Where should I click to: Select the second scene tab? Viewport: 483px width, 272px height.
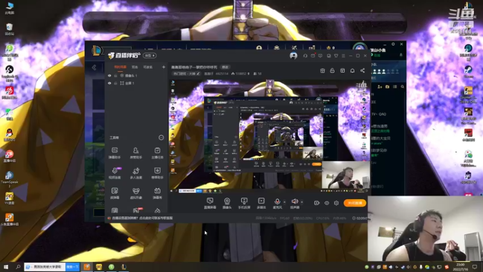point(135,67)
